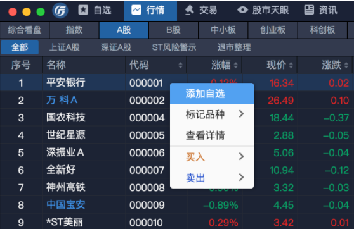Open the 股市天眼 tab label

(271, 10)
